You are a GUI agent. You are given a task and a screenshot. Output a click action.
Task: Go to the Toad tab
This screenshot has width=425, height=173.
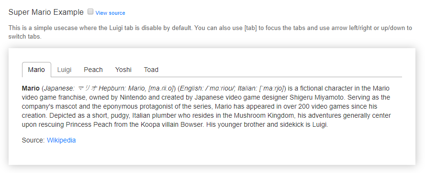coord(151,70)
